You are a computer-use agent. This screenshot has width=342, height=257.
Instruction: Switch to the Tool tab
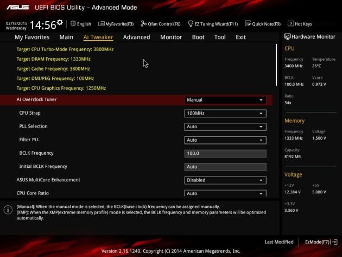tap(220, 37)
